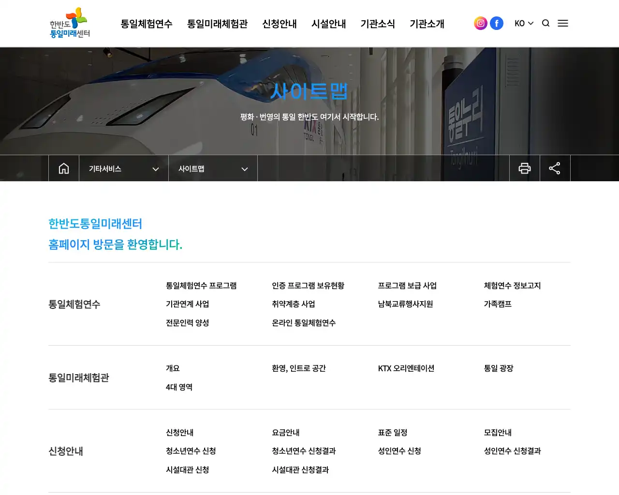Open the Instagram page icon

point(480,23)
